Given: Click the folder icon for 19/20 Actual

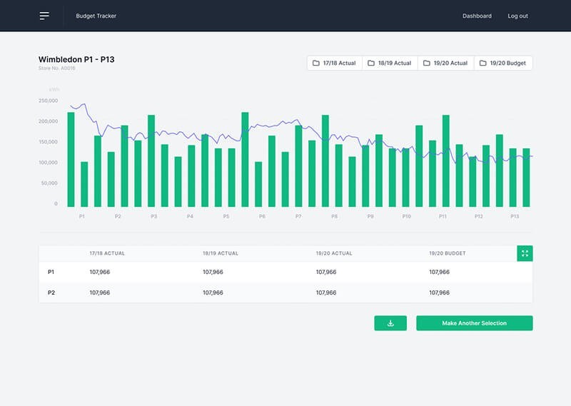Looking at the screenshot, I should pos(426,64).
